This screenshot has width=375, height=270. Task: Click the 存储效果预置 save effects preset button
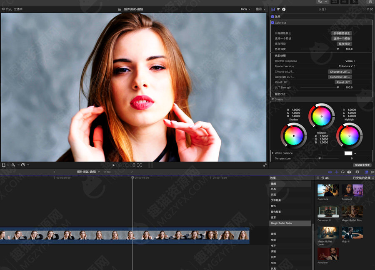click(362, 165)
